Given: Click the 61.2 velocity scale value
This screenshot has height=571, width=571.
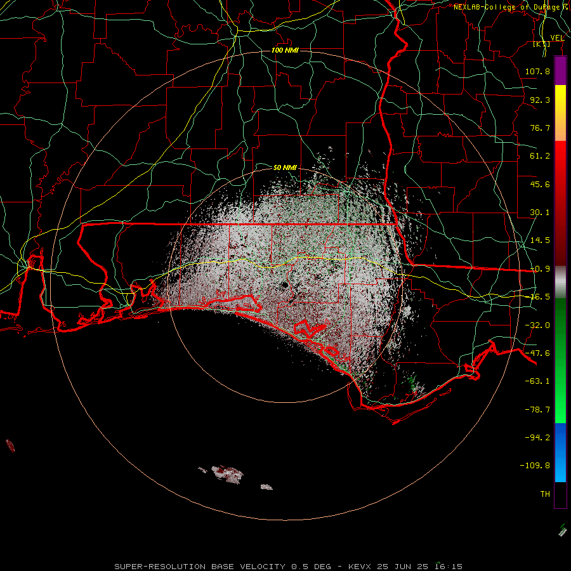Looking at the screenshot, I should pos(540,156).
